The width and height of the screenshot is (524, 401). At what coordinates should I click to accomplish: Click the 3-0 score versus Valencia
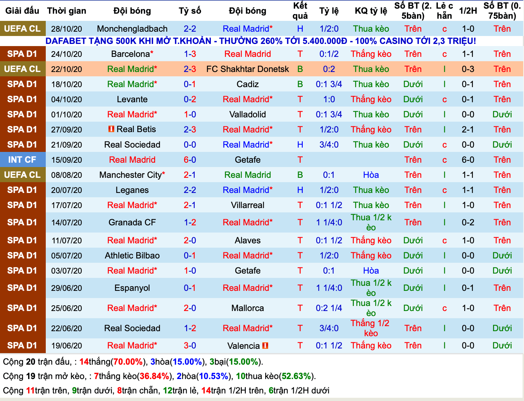190,346
